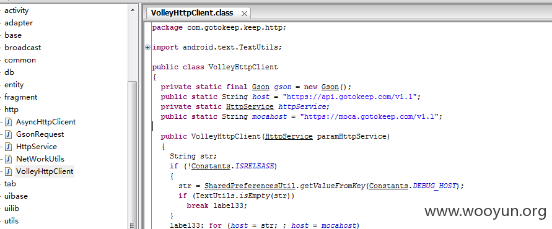The image size is (552, 229).
Task: Select the base package node
Action: [12, 35]
